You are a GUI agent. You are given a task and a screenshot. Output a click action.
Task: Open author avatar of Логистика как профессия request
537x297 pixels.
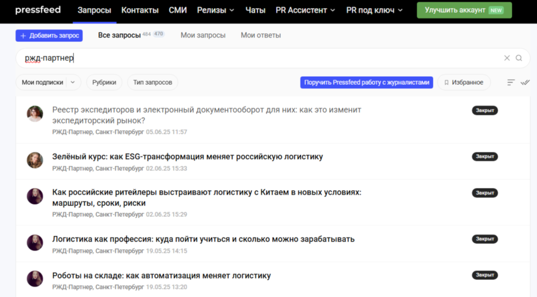[35, 243]
